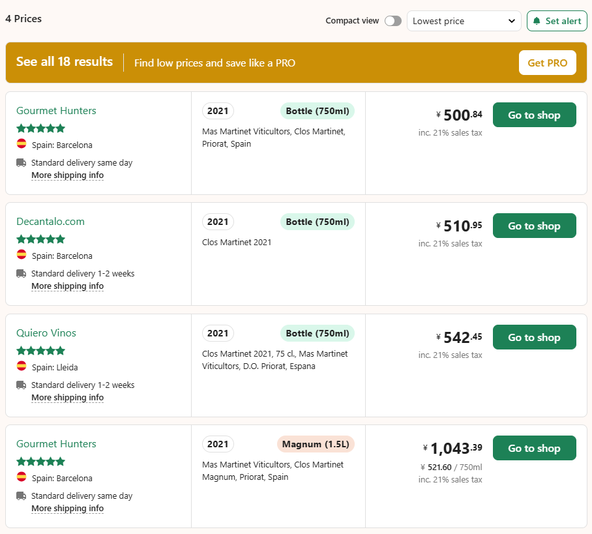Click Spain flag in the ¥500.84 listing

tap(22, 143)
